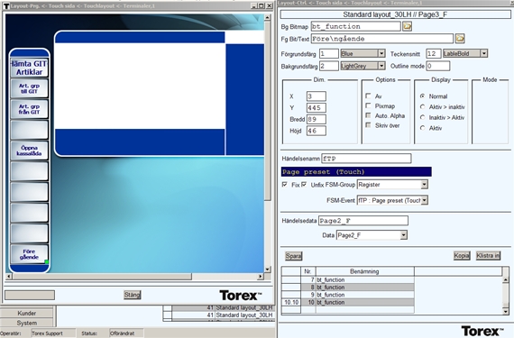Click the Händelsenamn input field

point(366,159)
